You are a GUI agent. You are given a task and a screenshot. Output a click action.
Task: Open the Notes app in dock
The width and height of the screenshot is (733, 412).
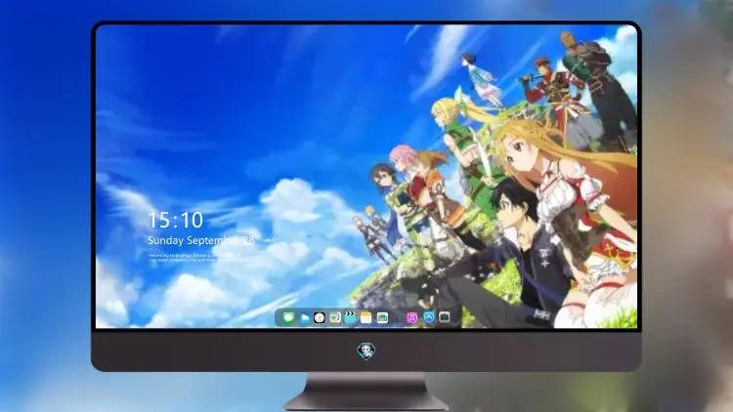coord(366,317)
